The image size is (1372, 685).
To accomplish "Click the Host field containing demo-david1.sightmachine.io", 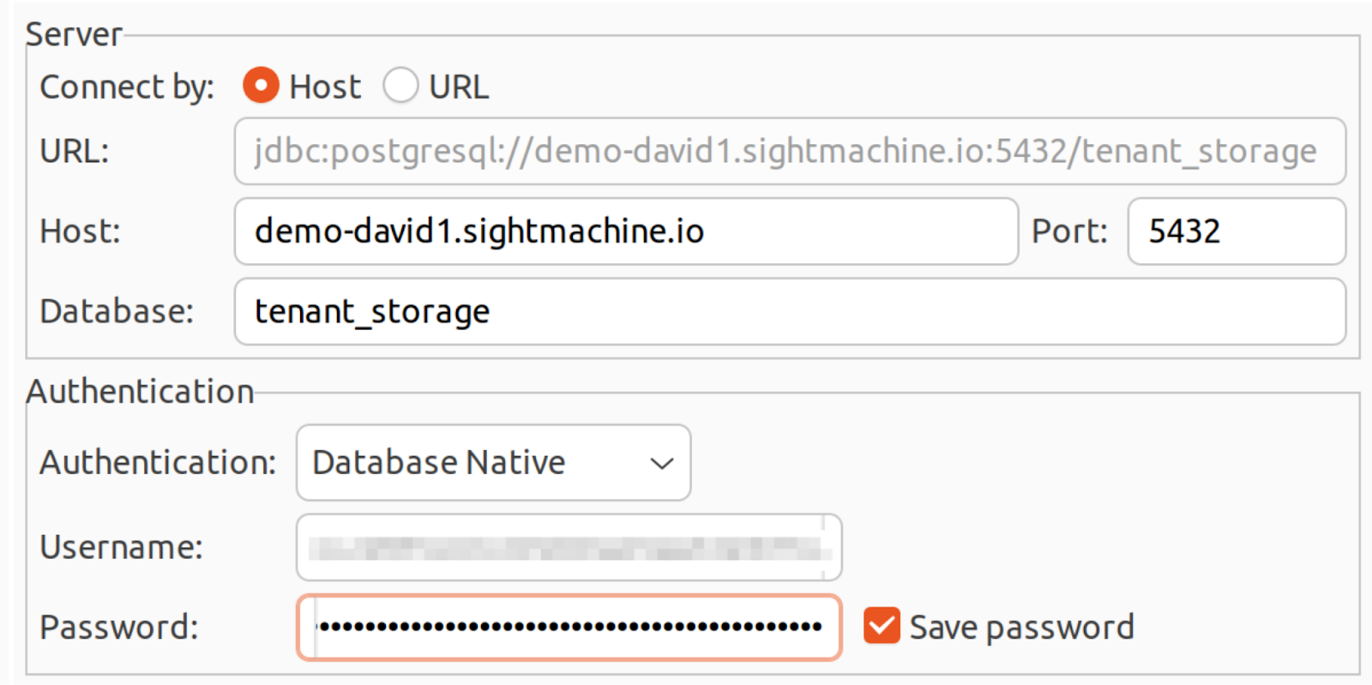I will click(626, 231).
